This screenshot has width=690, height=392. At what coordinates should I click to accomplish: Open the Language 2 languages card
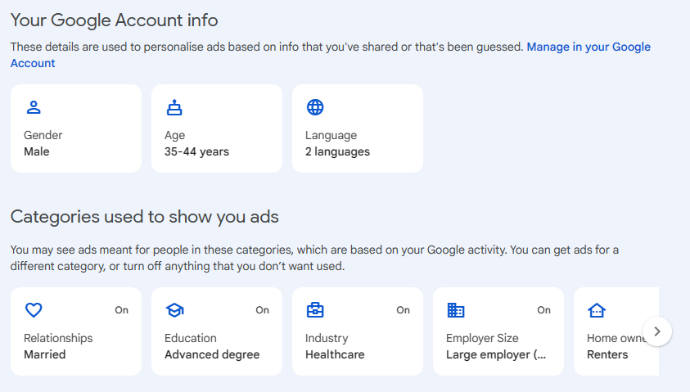[x=358, y=128]
